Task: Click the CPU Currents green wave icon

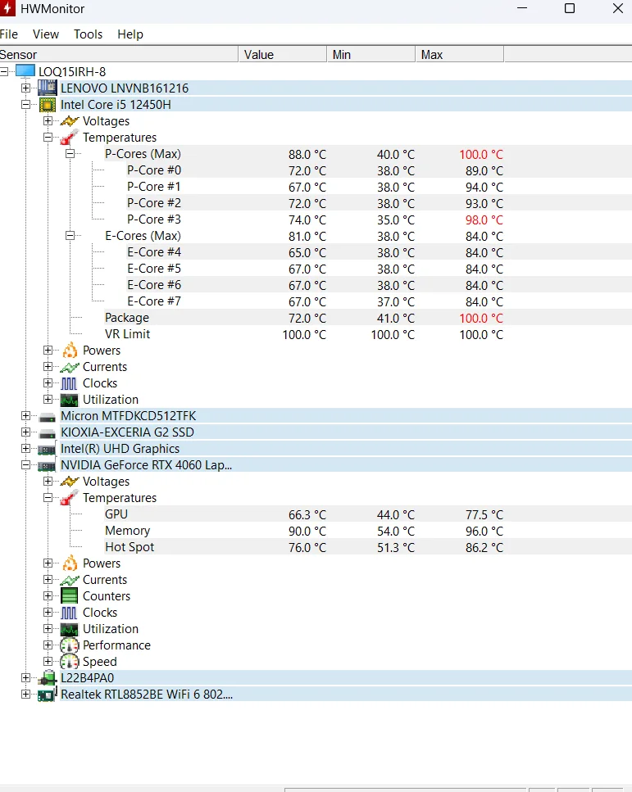Action: tap(70, 367)
